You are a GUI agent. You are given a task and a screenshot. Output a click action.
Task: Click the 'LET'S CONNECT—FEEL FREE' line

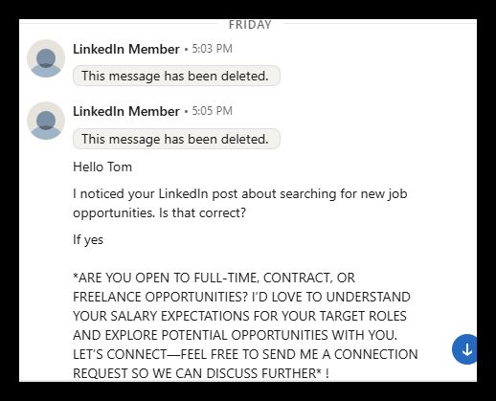click(245, 354)
